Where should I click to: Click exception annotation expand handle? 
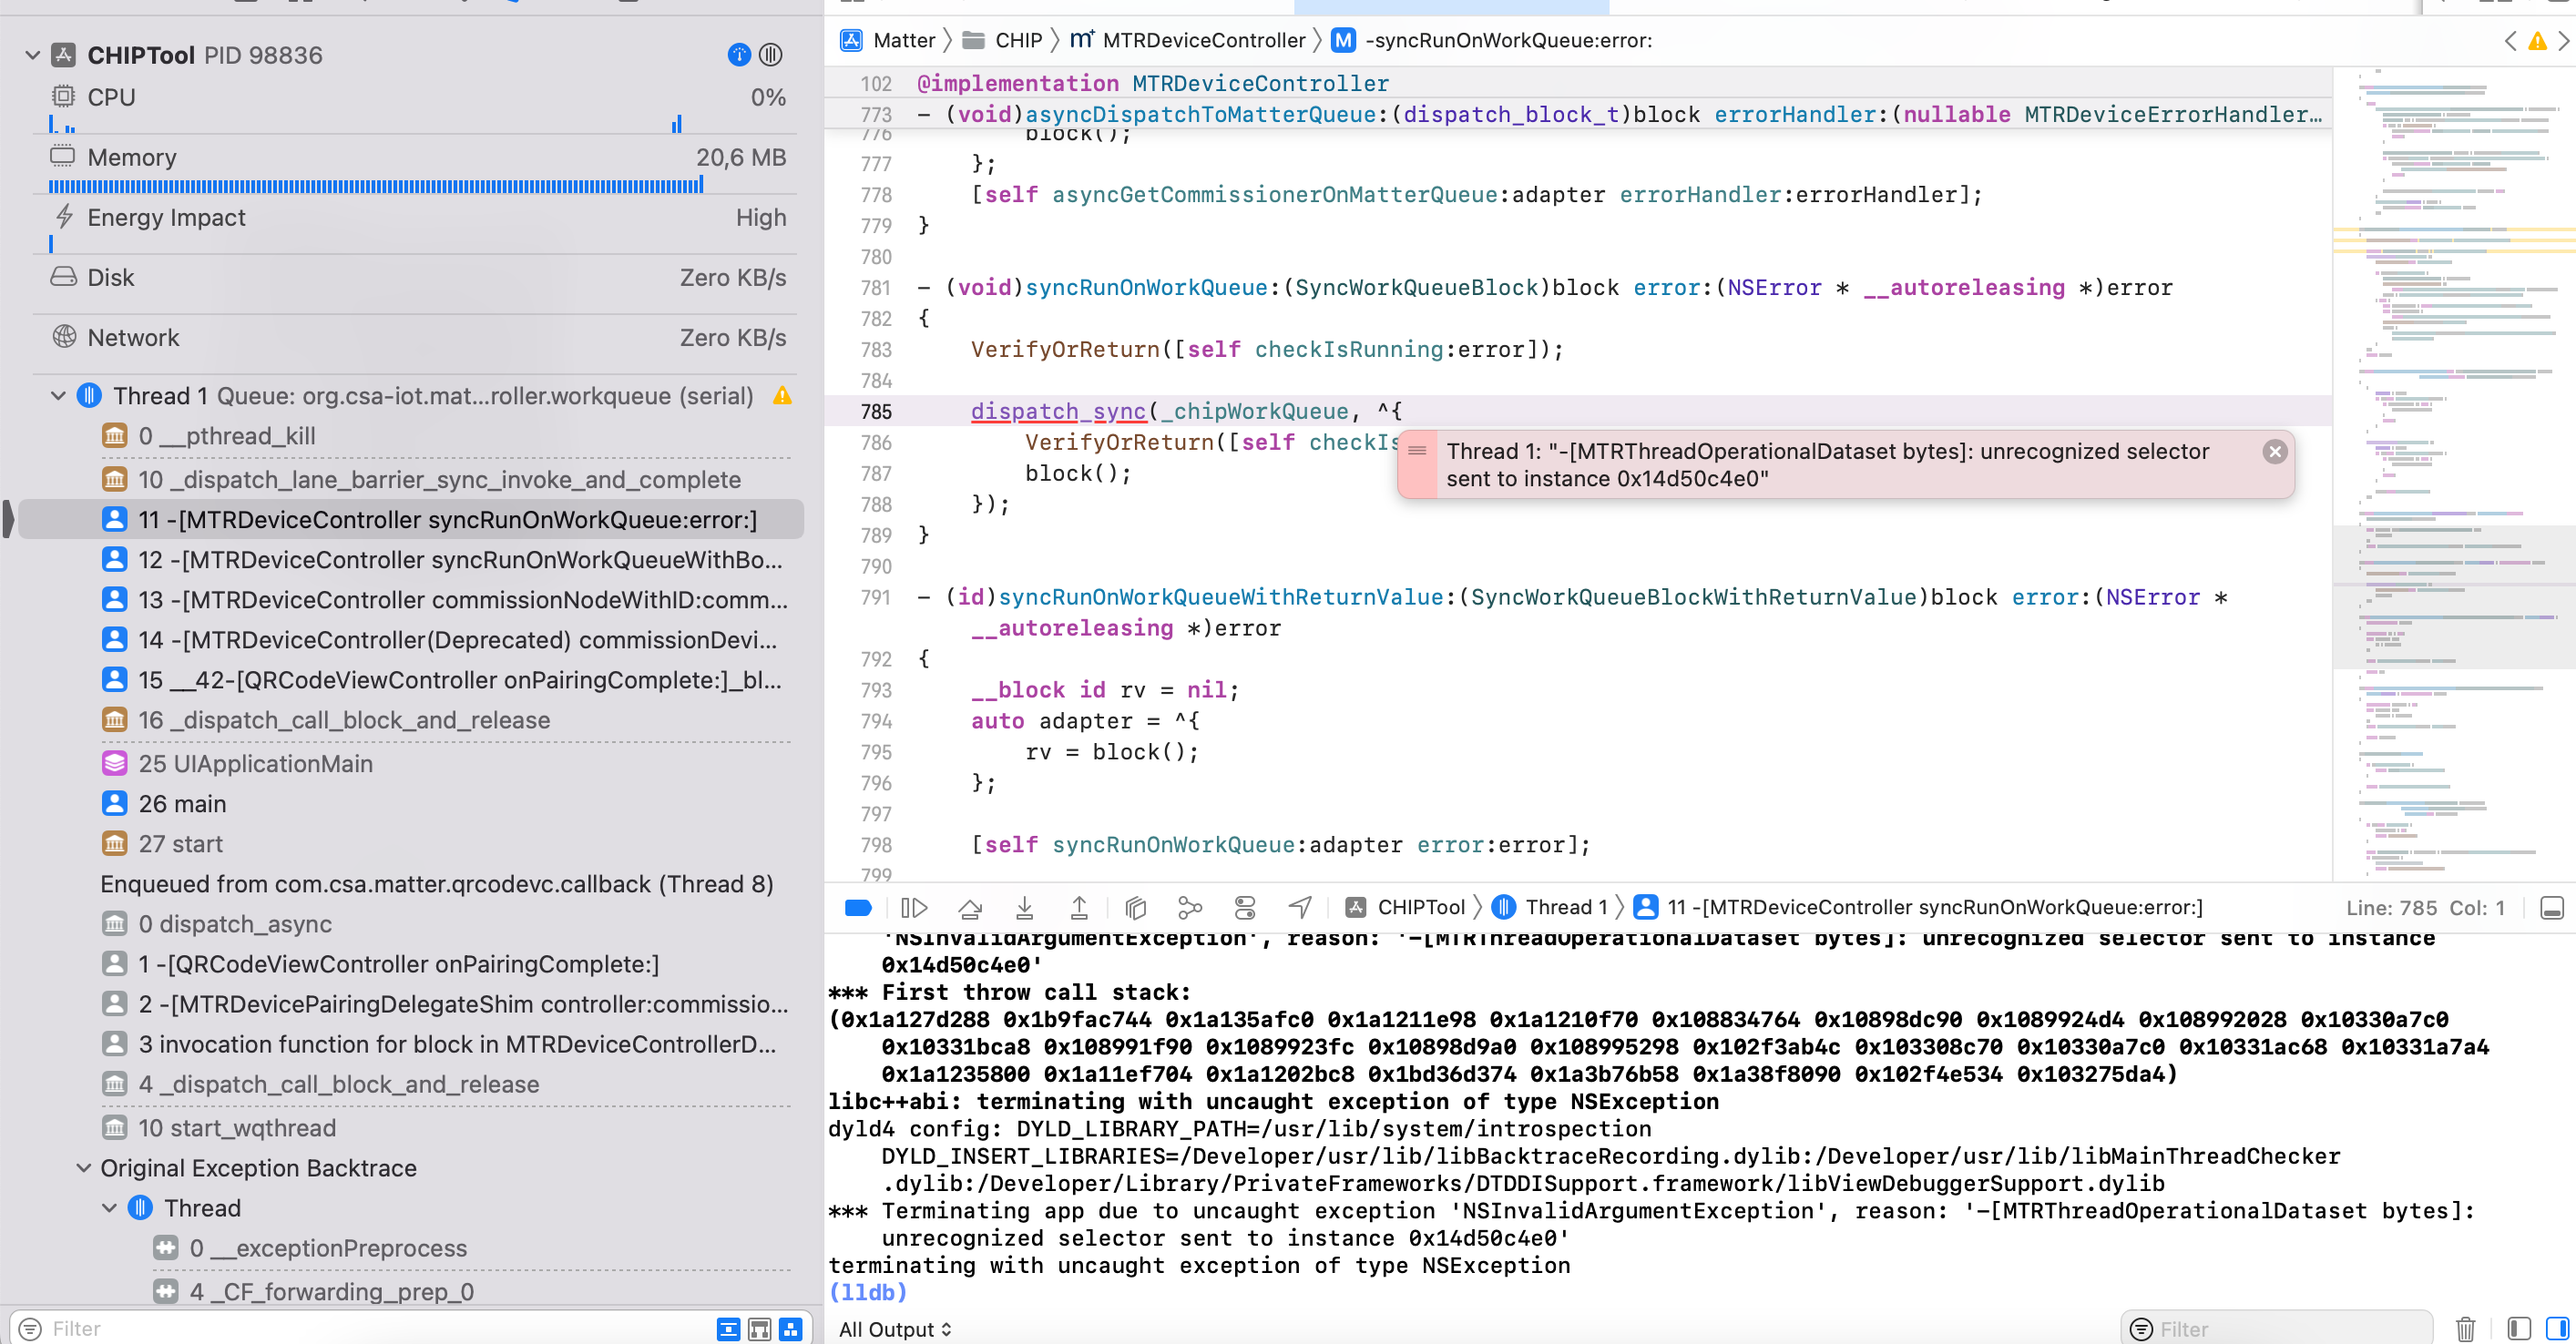point(1417,451)
